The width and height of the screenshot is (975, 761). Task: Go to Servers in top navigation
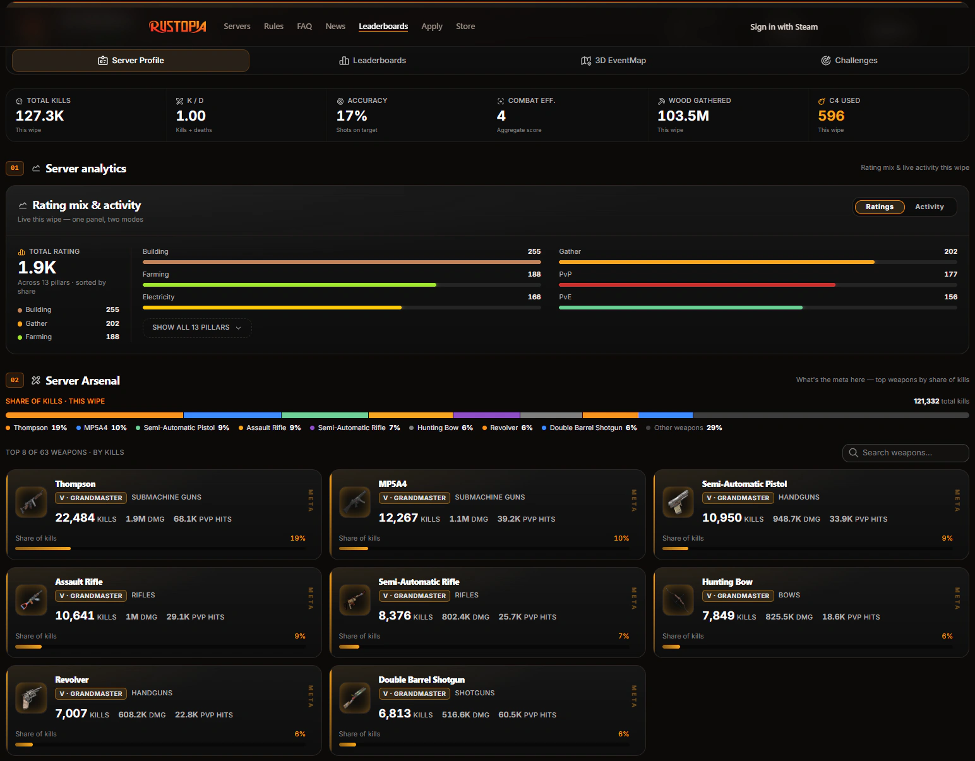click(237, 27)
